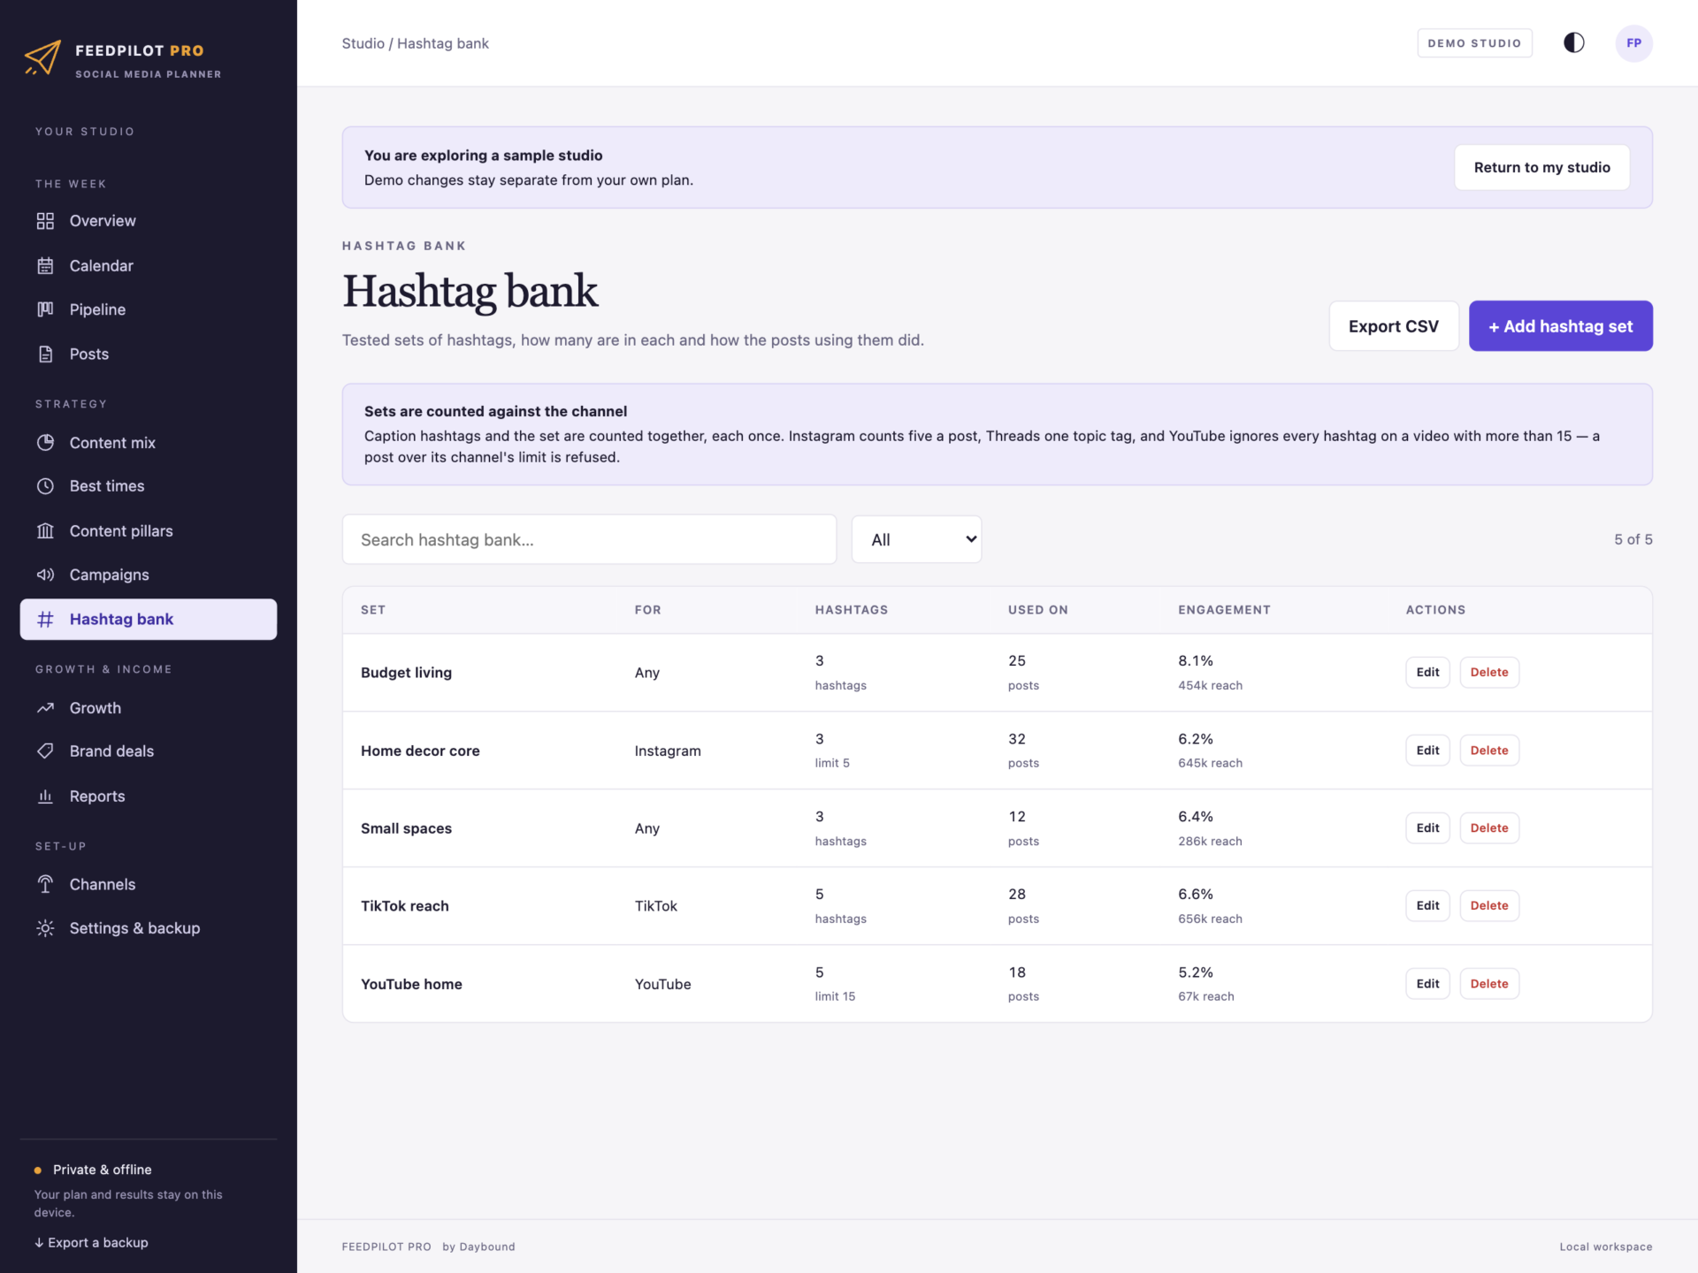Click the Overview grid icon
The height and width of the screenshot is (1273, 1698).
point(45,221)
